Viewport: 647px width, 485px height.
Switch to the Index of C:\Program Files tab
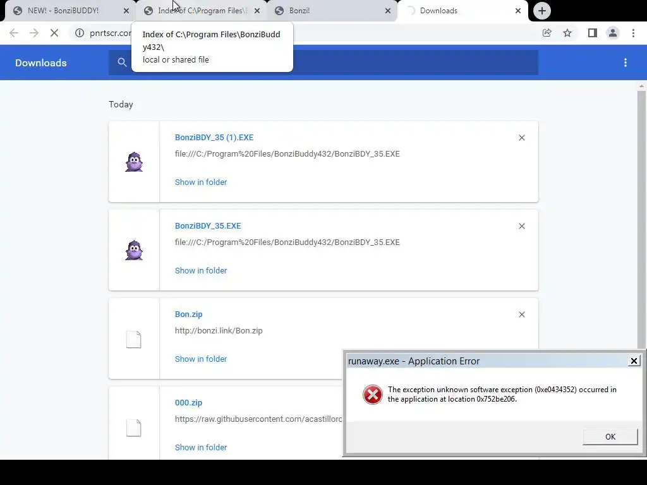click(201, 11)
